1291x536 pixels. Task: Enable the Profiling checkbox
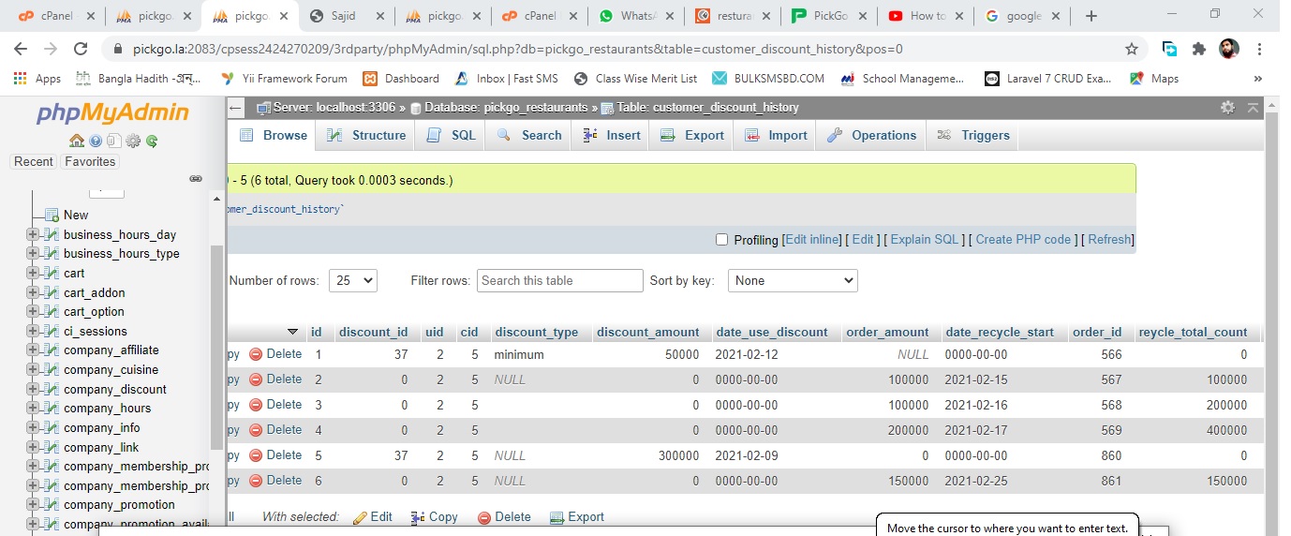[721, 240]
